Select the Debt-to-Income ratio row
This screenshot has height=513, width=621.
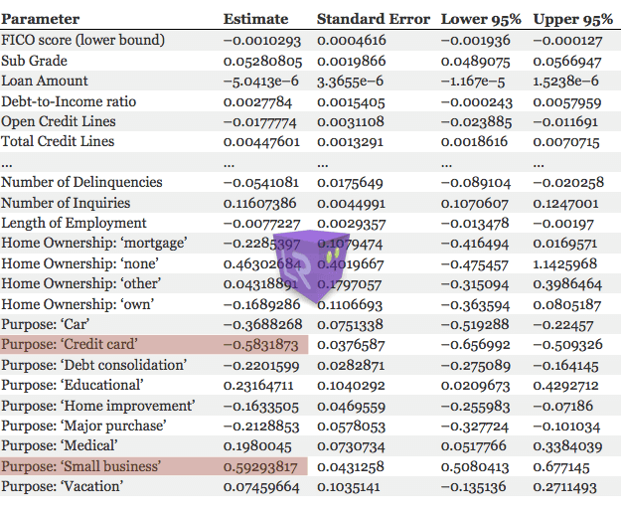69,101
